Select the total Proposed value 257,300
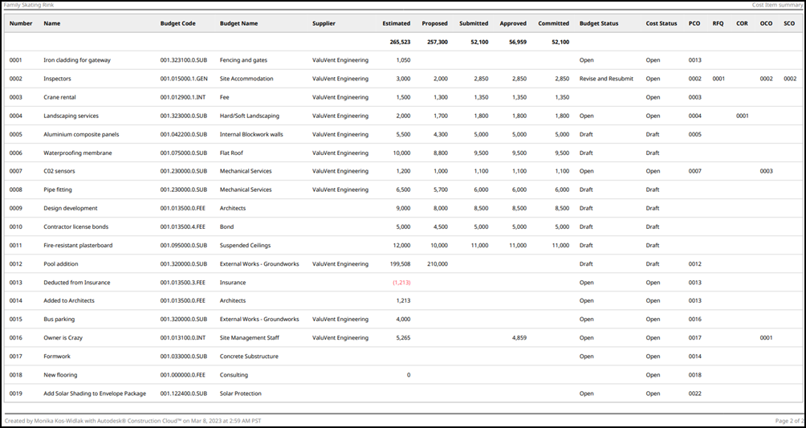The image size is (806, 428). [x=438, y=42]
